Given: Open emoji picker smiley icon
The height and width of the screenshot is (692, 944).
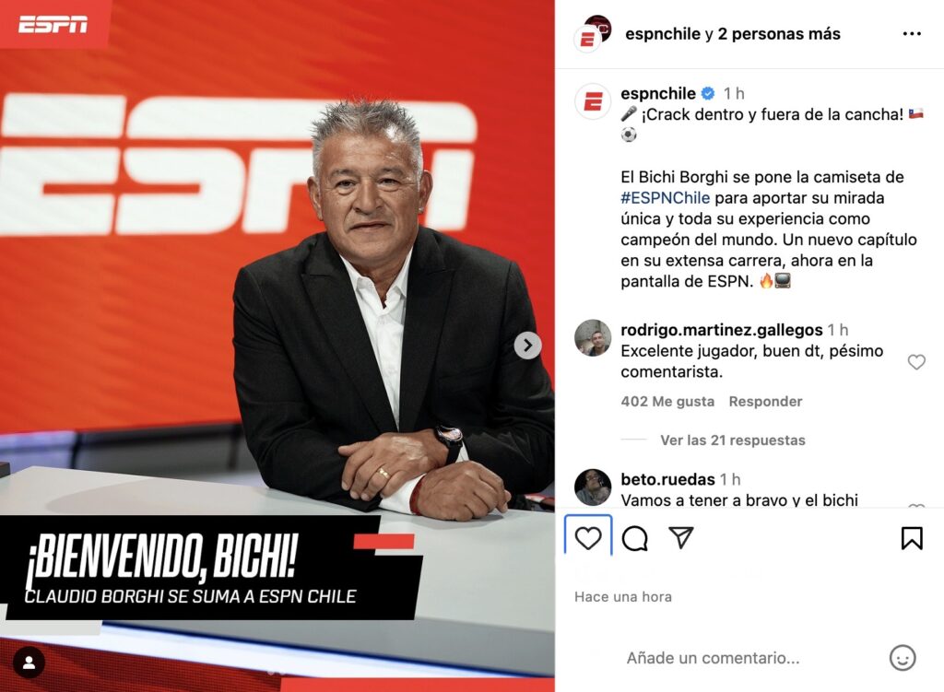Looking at the screenshot, I should click(x=903, y=658).
